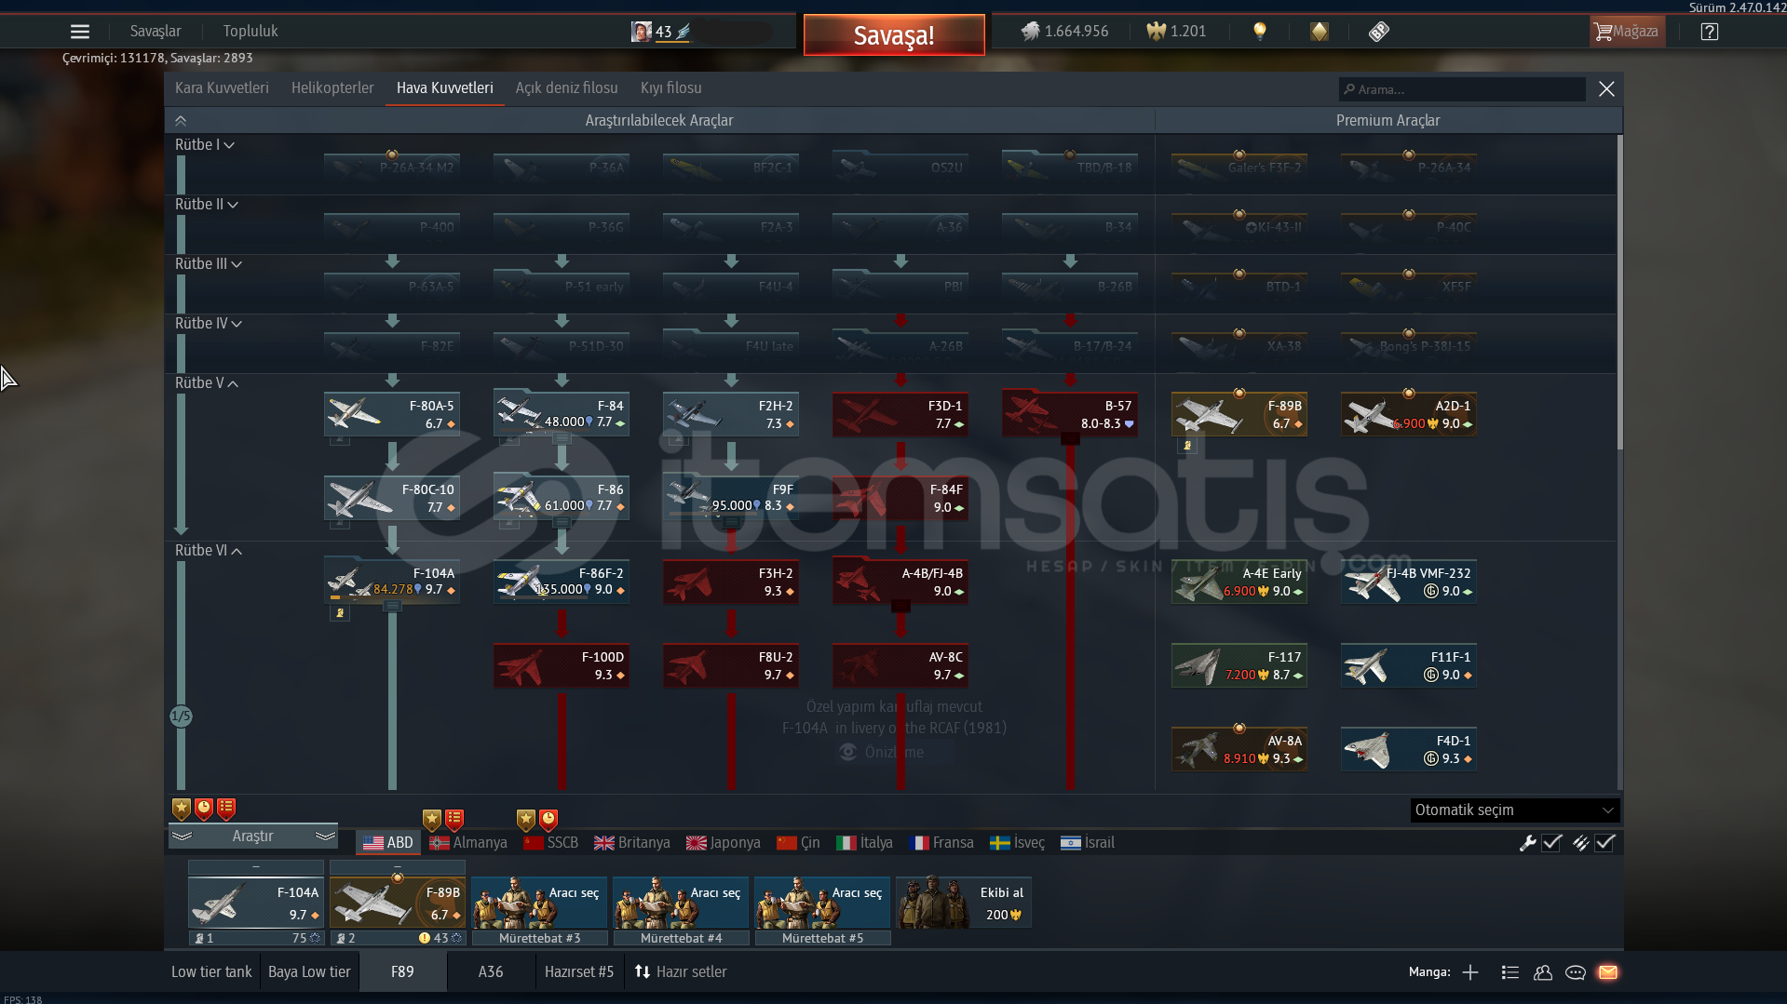1787x1004 pixels.
Task: Select the A2D-1 premium aircraft
Action: point(1409,414)
